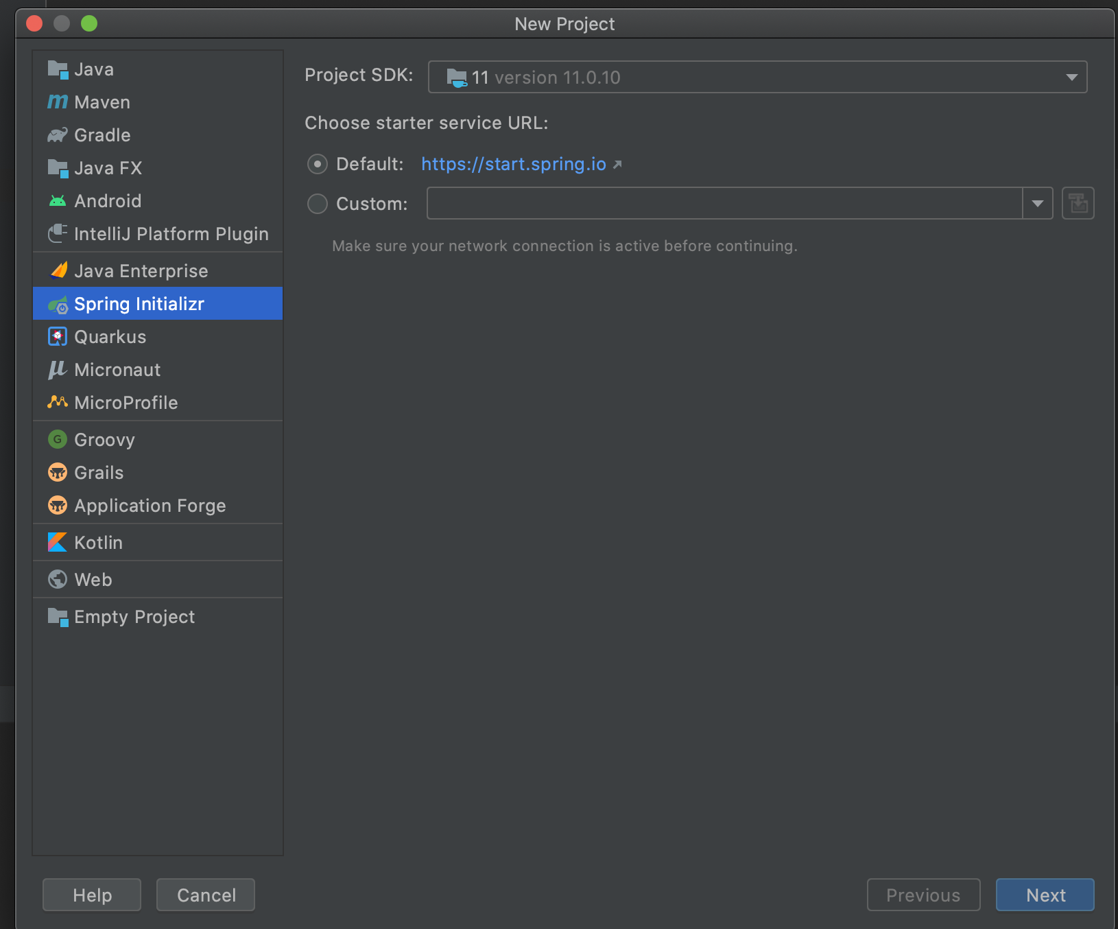1118x929 pixels.
Task: Click into the Custom URL text field
Action: tap(724, 203)
